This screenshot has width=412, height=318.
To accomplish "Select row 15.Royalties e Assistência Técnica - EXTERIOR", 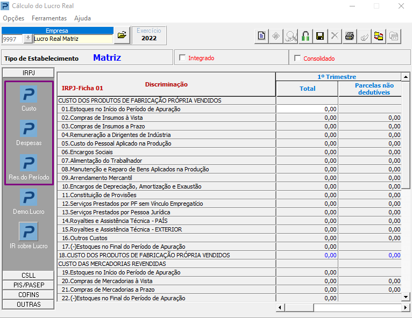I will pos(167,229).
